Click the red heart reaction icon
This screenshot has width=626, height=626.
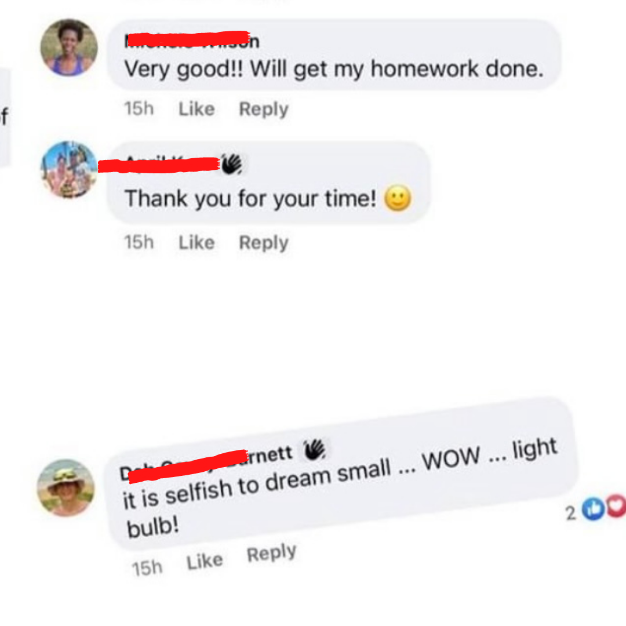tap(617, 505)
